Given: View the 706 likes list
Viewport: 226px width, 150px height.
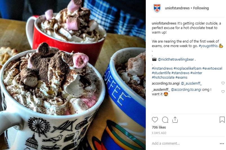Looking at the screenshot, I should [x=159, y=127].
